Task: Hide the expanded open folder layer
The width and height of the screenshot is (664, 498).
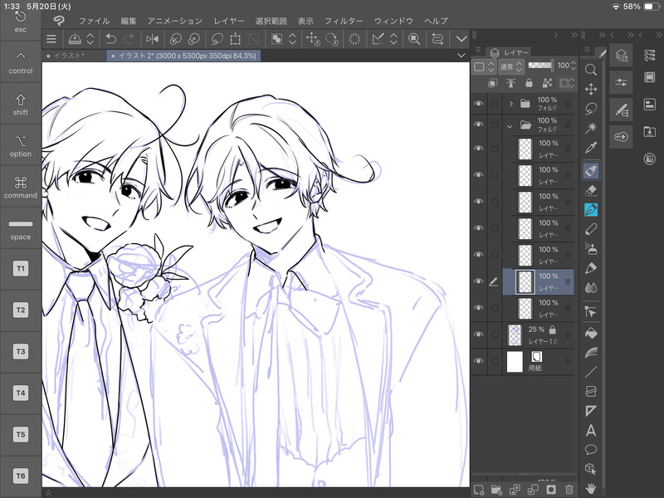Action: click(x=479, y=124)
